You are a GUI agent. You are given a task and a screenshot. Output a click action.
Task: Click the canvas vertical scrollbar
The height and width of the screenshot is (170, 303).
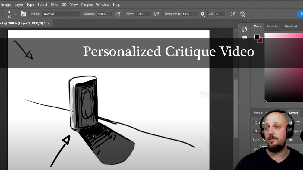pyautogui.click(x=236, y=109)
